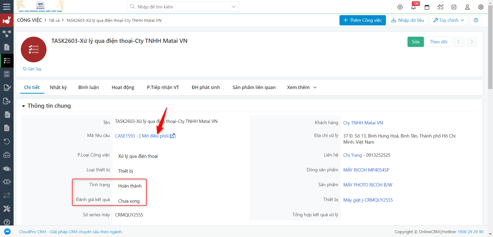Open the wrench and screwdriver tools icon
Viewport: 493px width, 237px height.
pyautogui.click(x=7, y=209)
